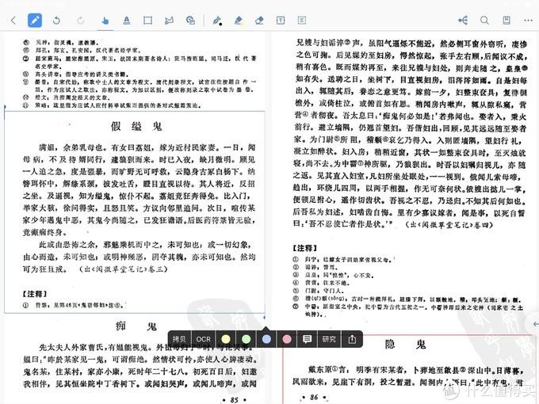This screenshot has height=404, width=539.
Task: Select the hand pointer tool
Action: tap(105, 21)
